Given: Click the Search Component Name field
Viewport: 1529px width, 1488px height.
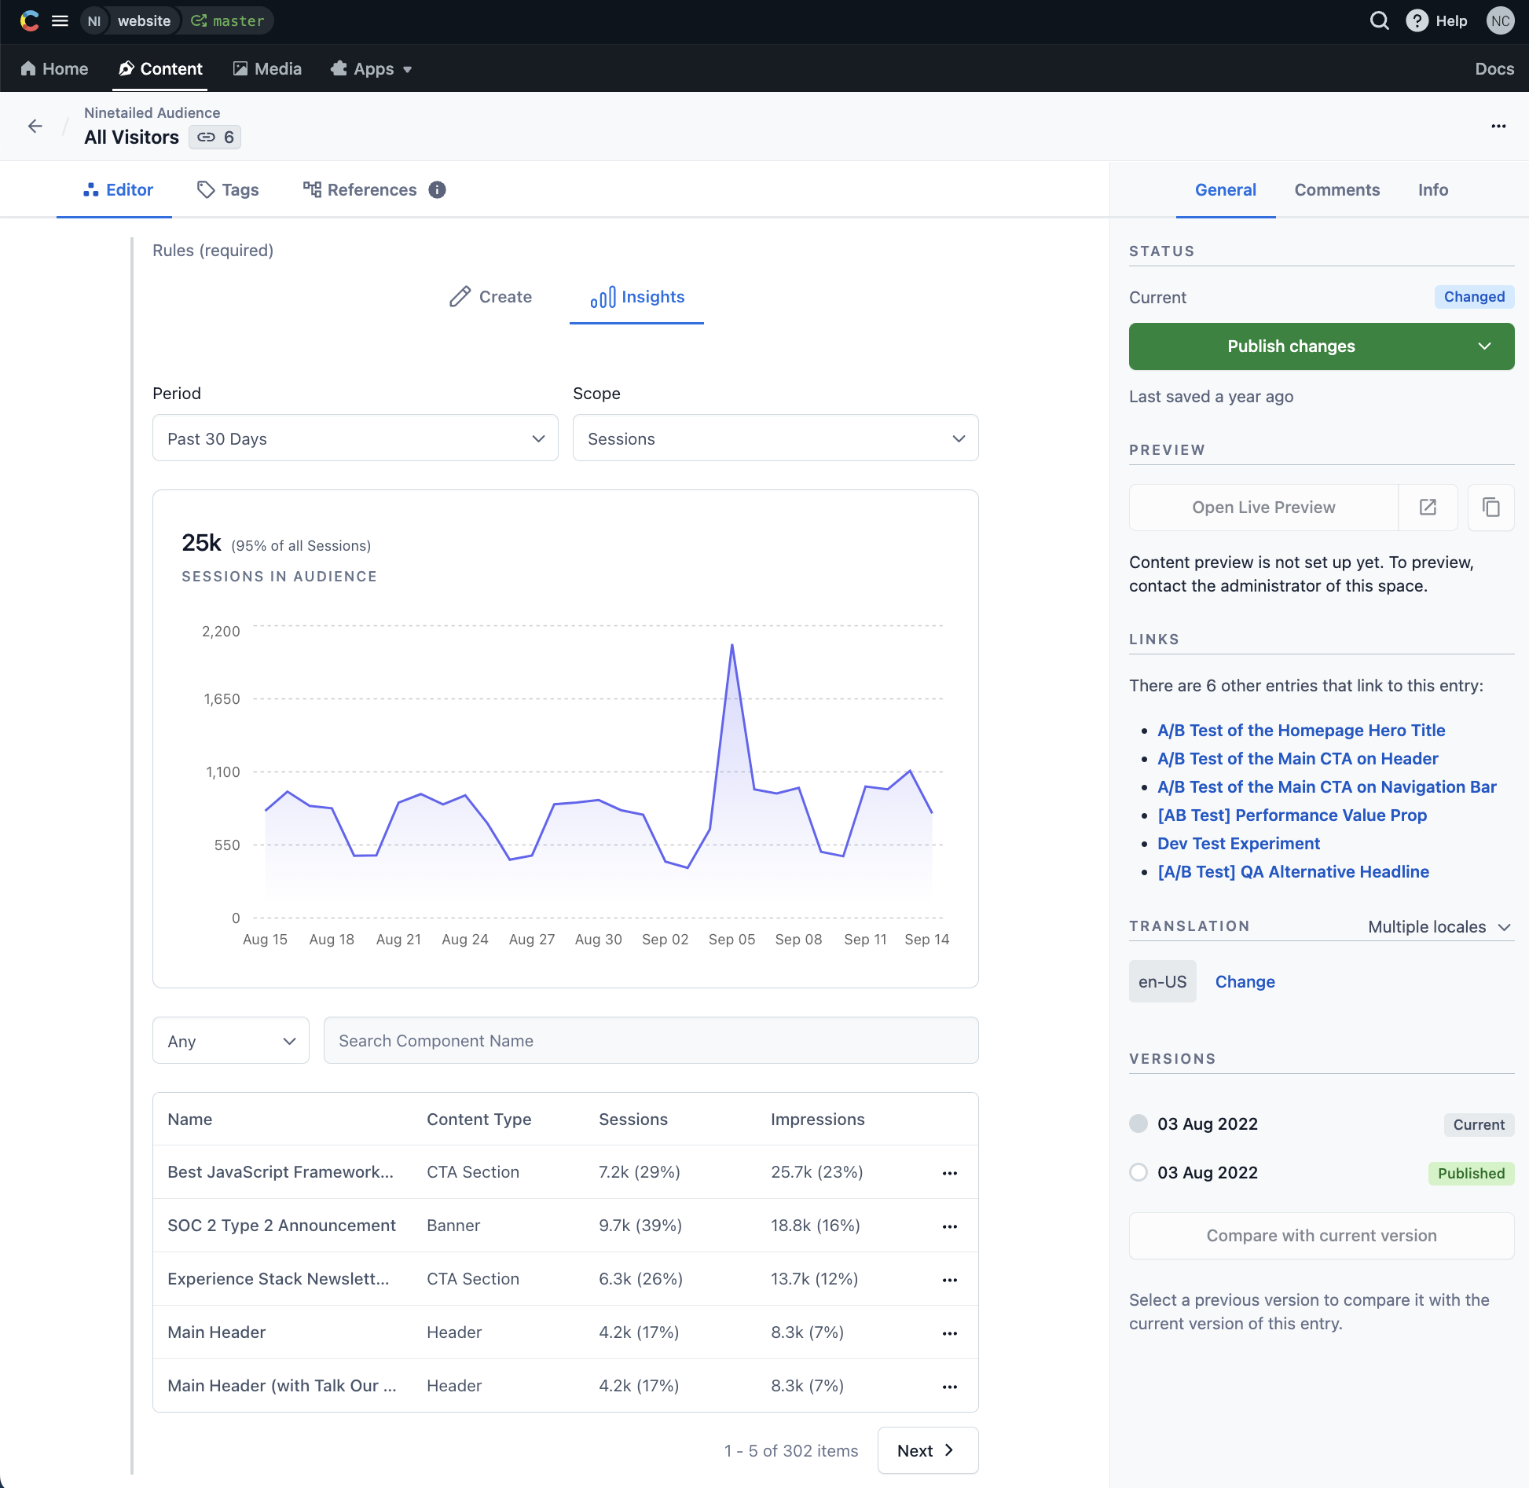Looking at the screenshot, I should click(x=651, y=1041).
